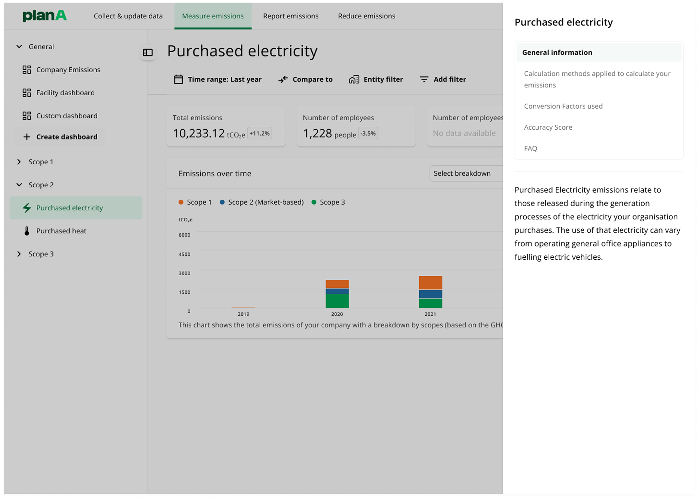Click the lightning icon beside Purchased electricity

click(x=27, y=208)
